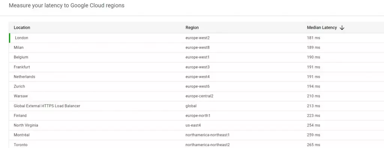Sort by the Location column header

22,28
